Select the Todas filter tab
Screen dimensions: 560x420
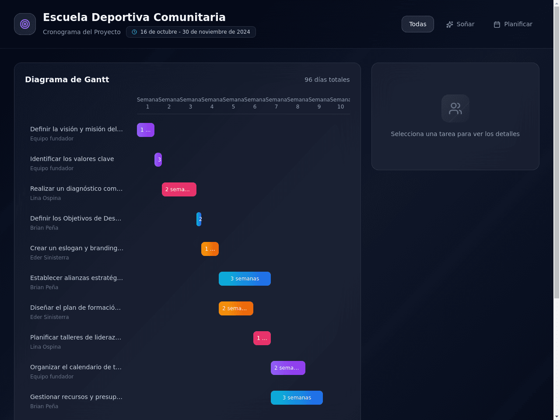pyautogui.click(x=418, y=24)
